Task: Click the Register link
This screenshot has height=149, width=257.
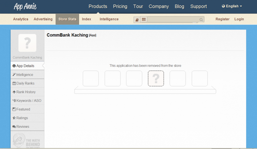Action: [222, 19]
